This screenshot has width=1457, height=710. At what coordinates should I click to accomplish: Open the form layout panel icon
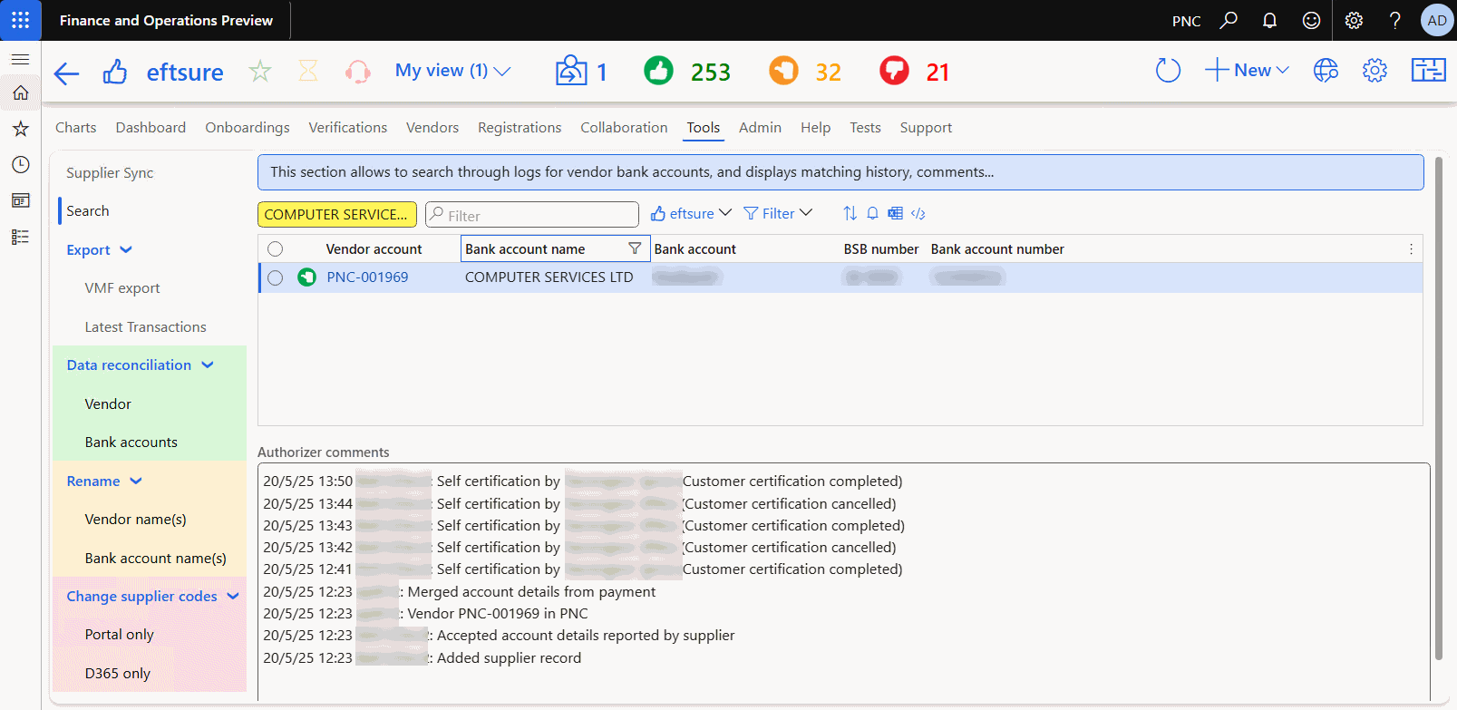pyautogui.click(x=1428, y=70)
